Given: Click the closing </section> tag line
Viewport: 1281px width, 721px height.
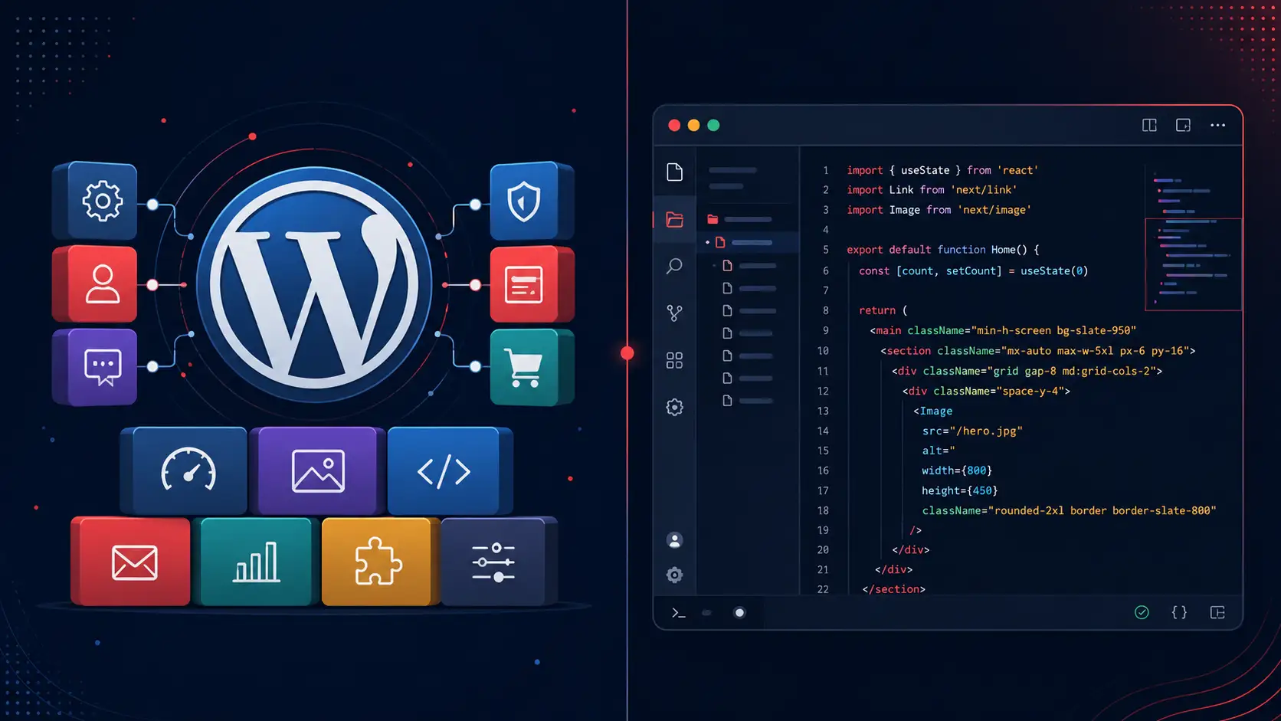Looking at the screenshot, I should click(893, 589).
